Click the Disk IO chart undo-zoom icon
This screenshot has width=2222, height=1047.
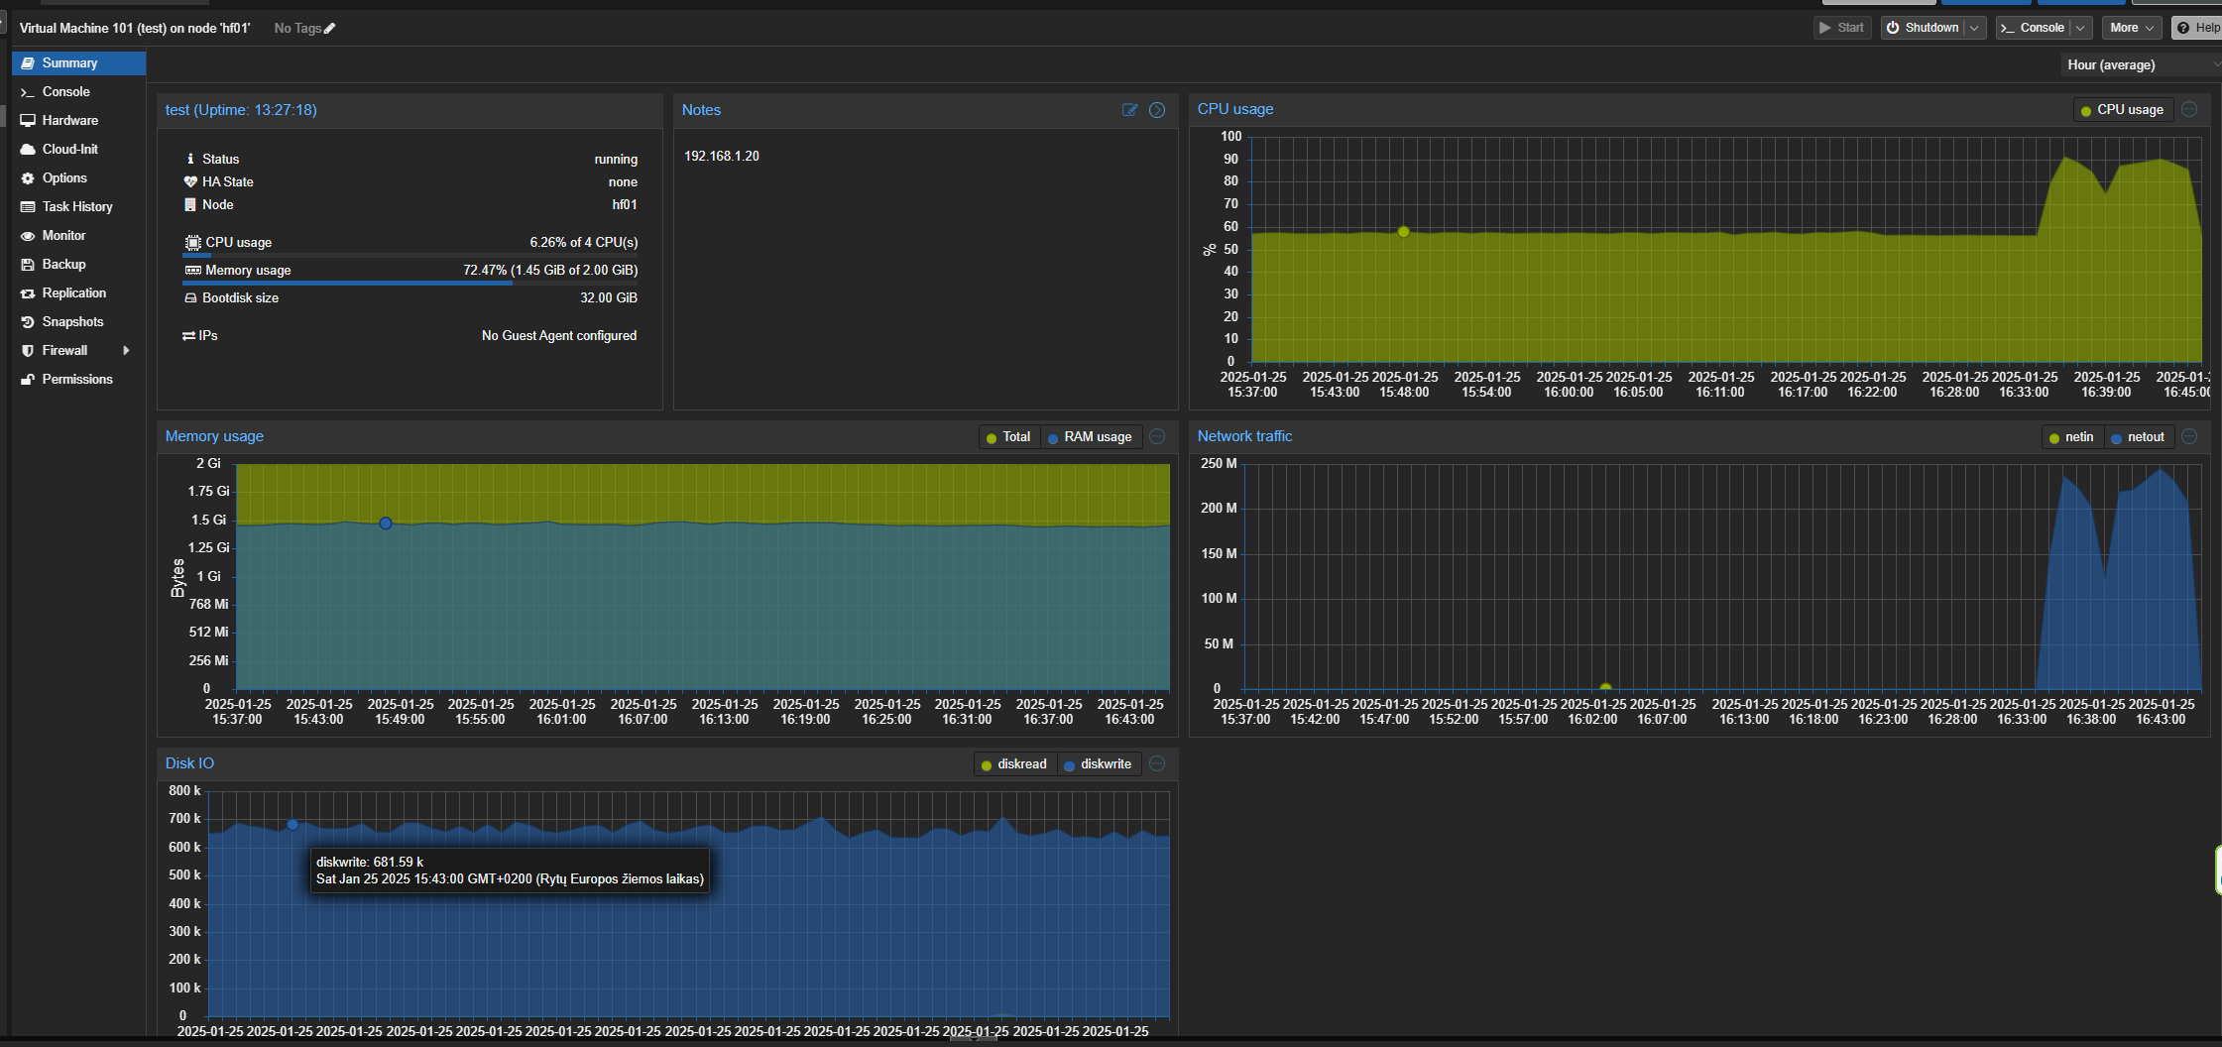tap(1157, 763)
